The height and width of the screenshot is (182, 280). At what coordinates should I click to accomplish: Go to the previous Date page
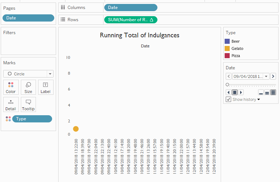(x=229, y=76)
